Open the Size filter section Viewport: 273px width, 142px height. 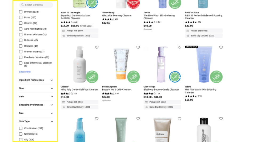coord(36,113)
